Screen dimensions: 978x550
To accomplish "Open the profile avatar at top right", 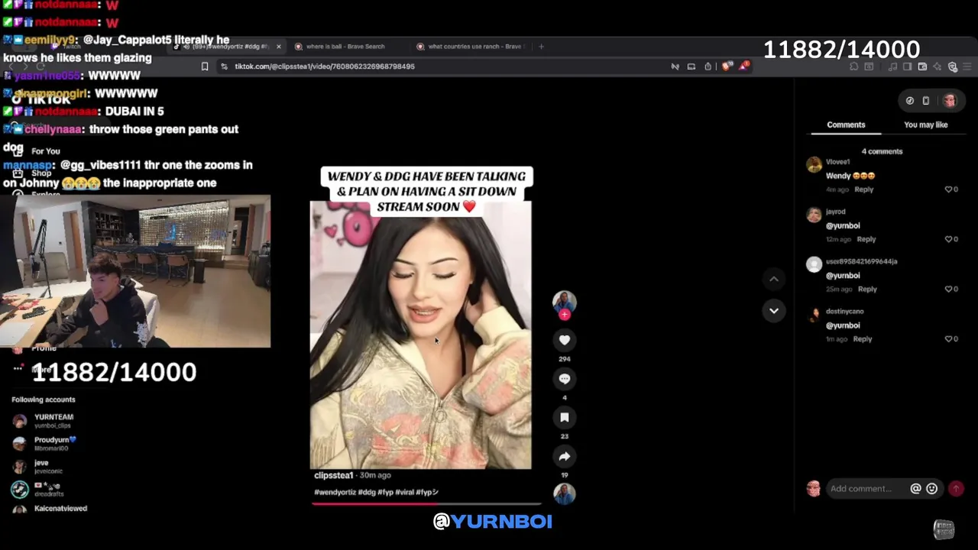I will (x=950, y=100).
